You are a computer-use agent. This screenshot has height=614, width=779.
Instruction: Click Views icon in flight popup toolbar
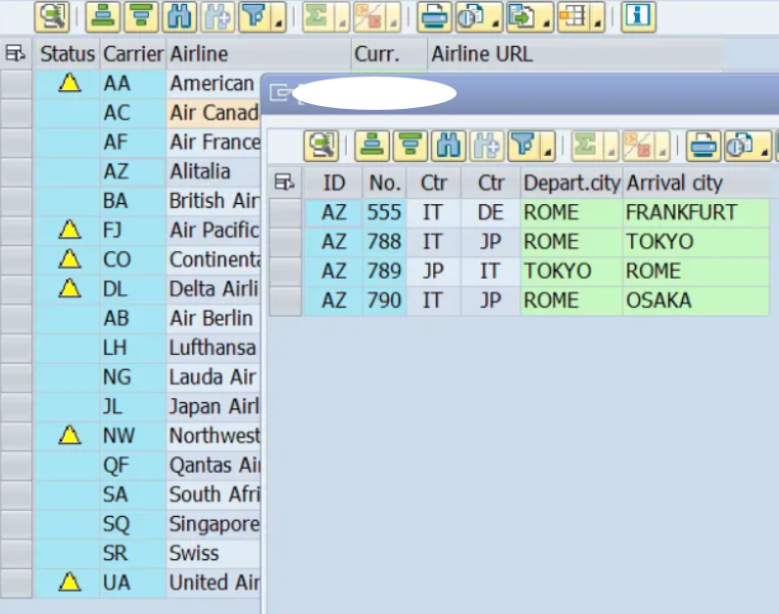741,146
